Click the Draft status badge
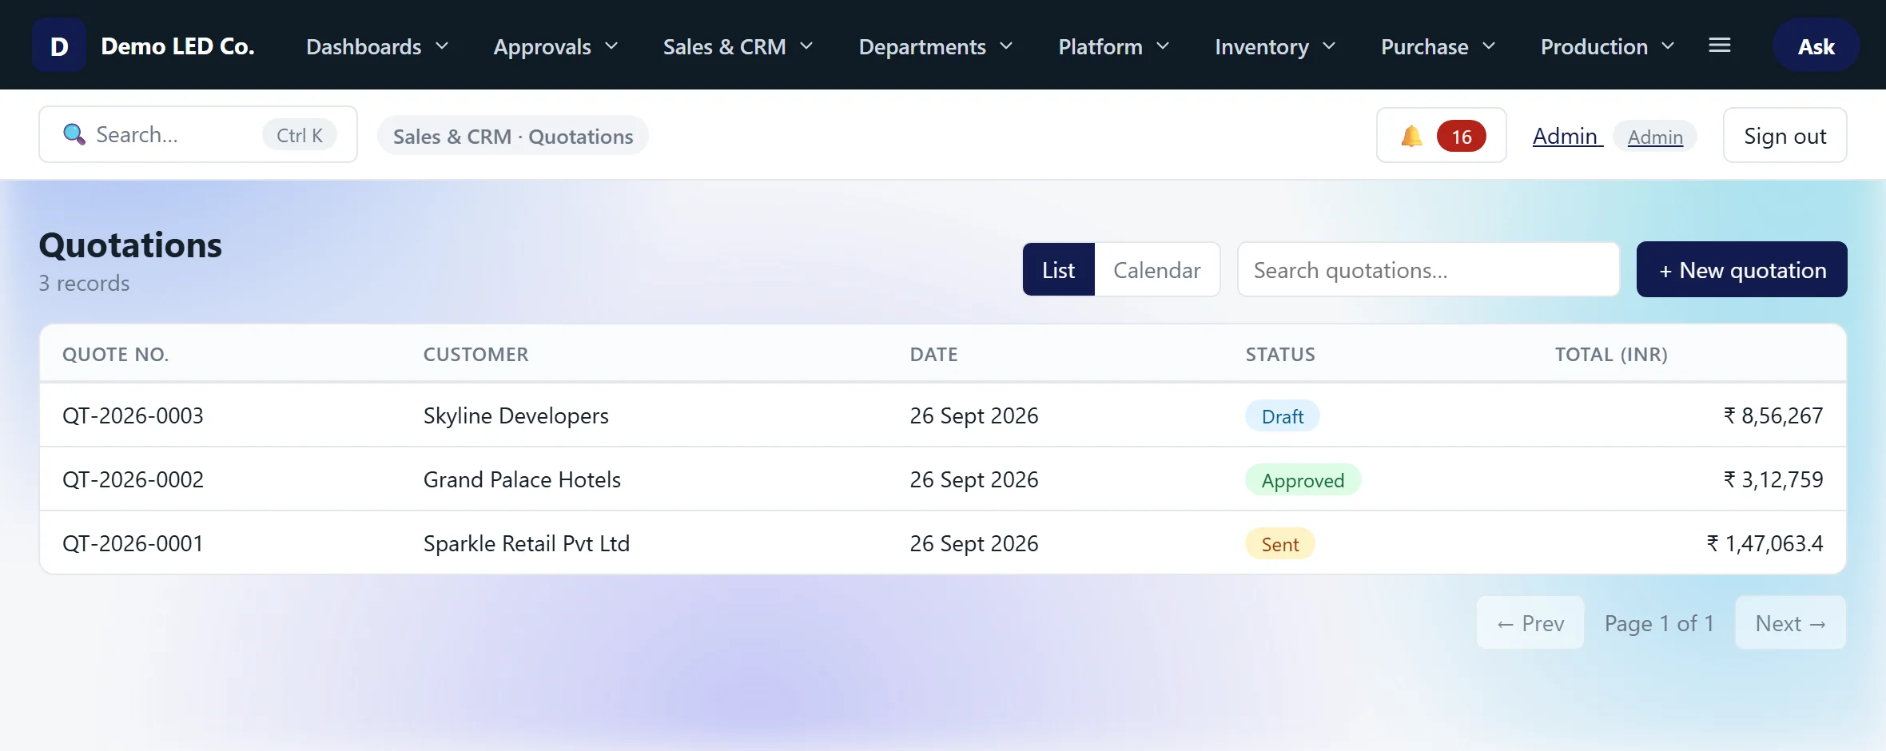Screen dimensions: 1886x751 tap(1283, 415)
